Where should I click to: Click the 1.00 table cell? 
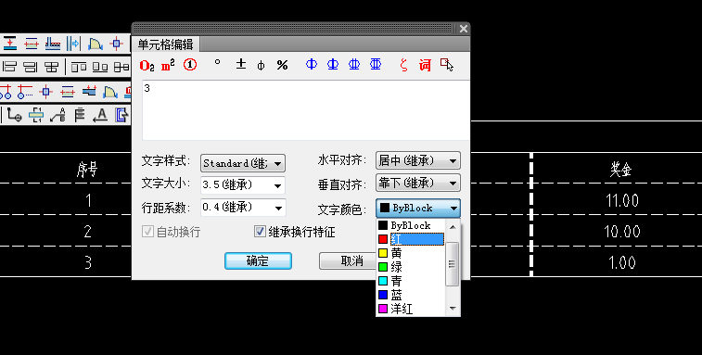point(622,262)
